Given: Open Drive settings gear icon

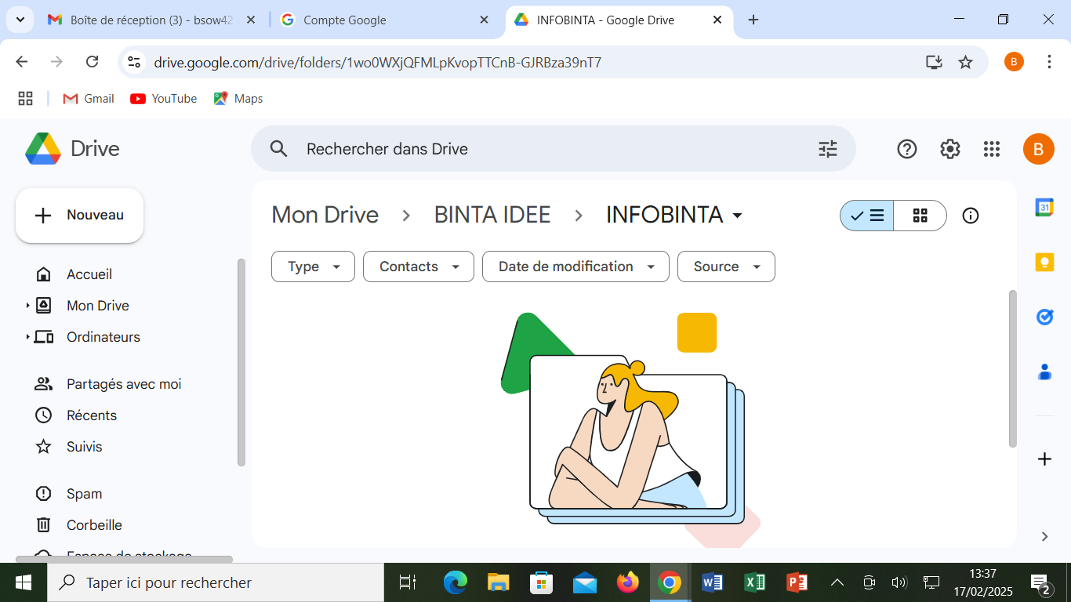Looking at the screenshot, I should click(x=949, y=149).
